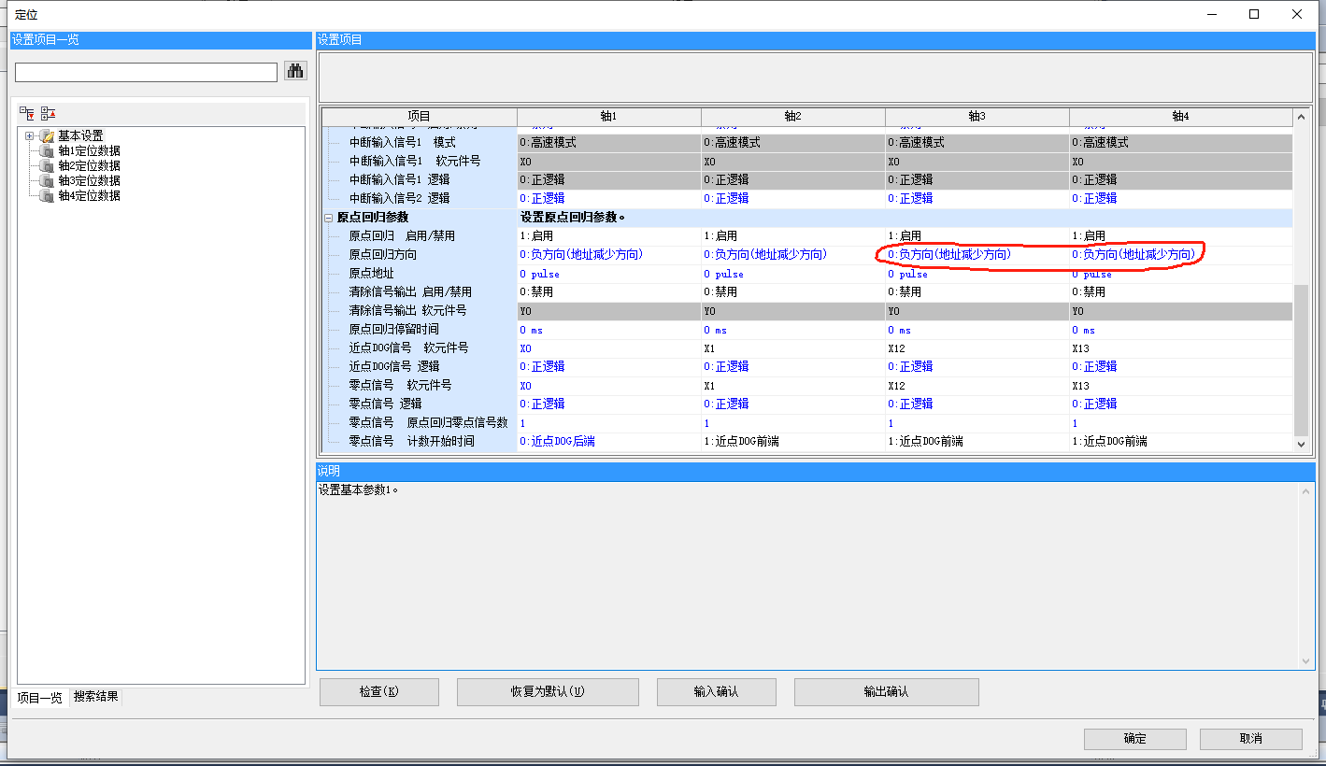Click the 检查(K) button
The image size is (1326, 766).
[378, 692]
